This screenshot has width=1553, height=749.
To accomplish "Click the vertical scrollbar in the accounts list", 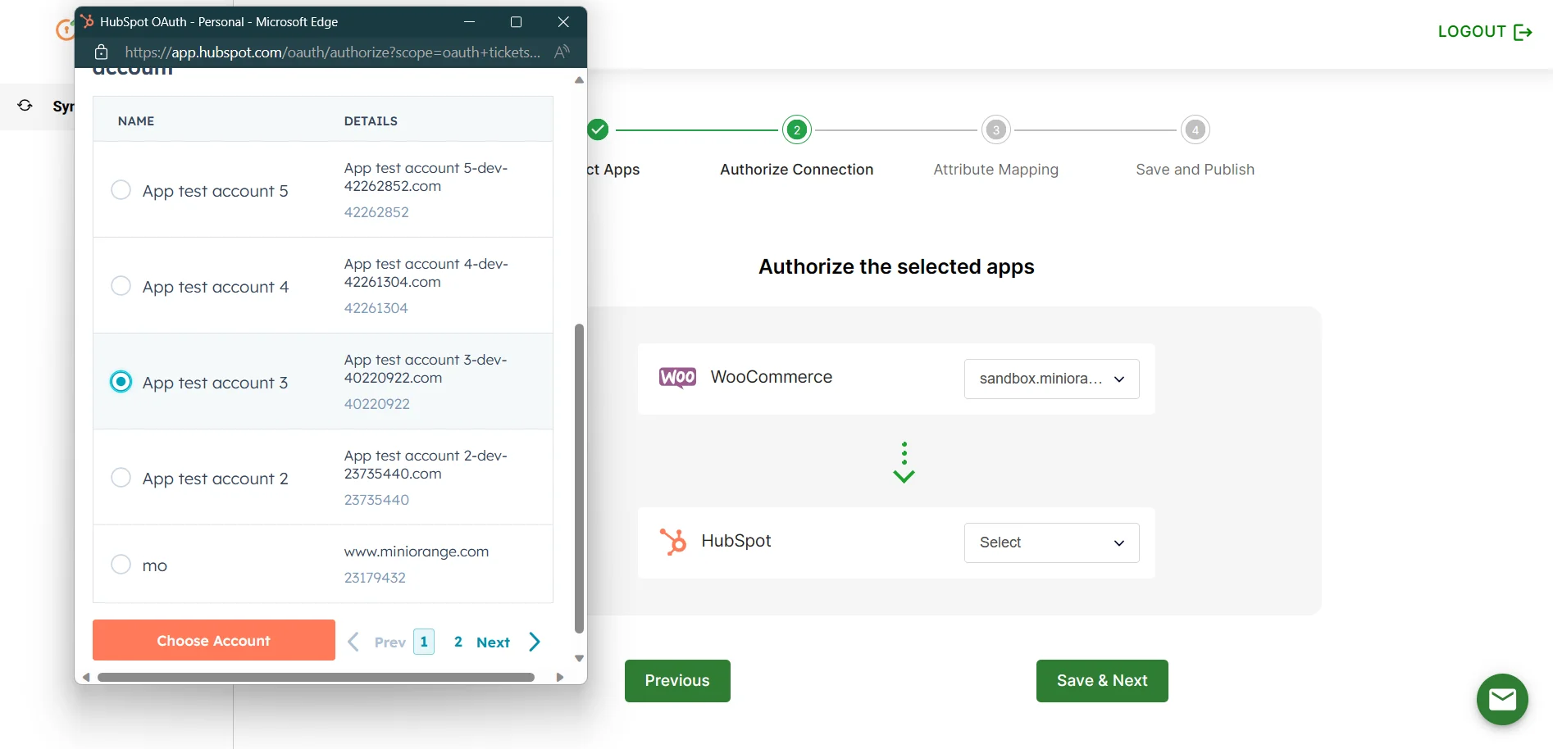I will (x=580, y=451).
